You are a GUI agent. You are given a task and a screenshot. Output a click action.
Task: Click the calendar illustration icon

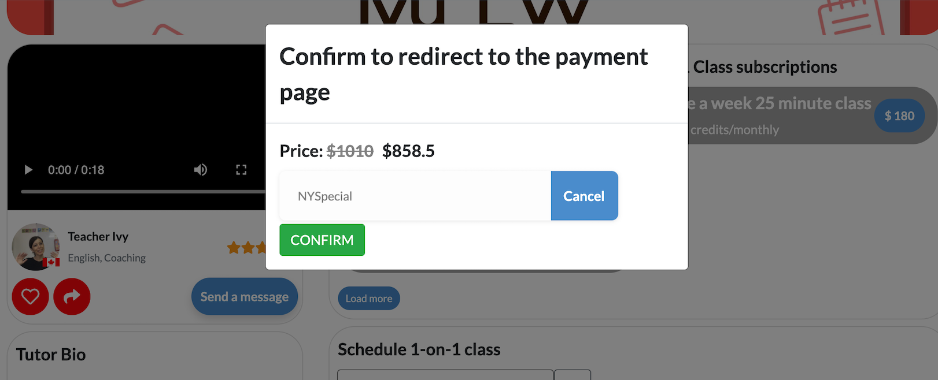(851, 17)
